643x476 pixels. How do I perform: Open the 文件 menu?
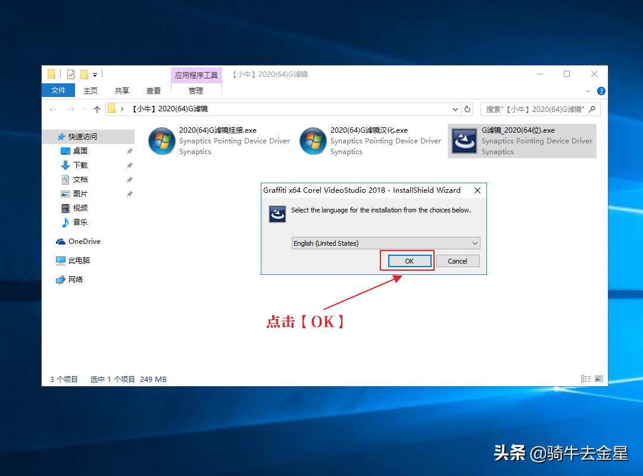point(58,90)
